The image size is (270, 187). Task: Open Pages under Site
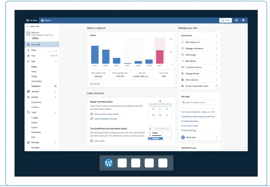pos(34,67)
